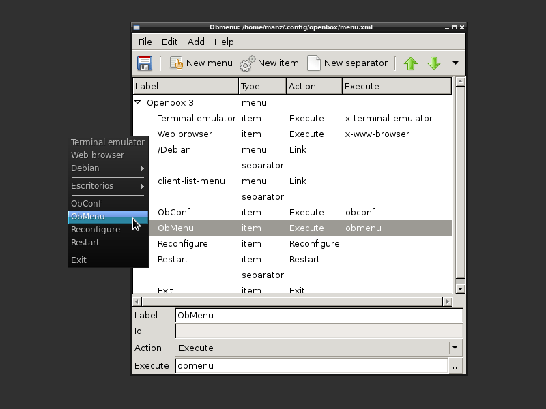Screen dimensions: 546x409
Task: Click the Action column header
Action: [x=314, y=87]
